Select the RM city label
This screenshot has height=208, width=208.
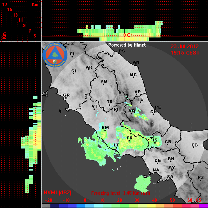pyautogui.click(x=105, y=128)
